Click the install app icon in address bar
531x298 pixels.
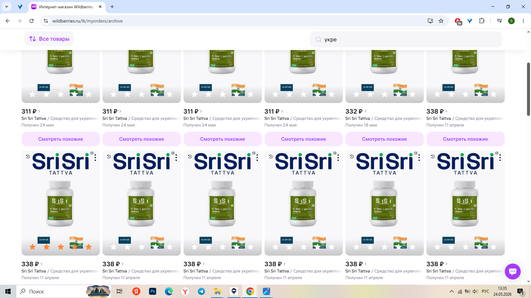pyautogui.click(x=430, y=21)
